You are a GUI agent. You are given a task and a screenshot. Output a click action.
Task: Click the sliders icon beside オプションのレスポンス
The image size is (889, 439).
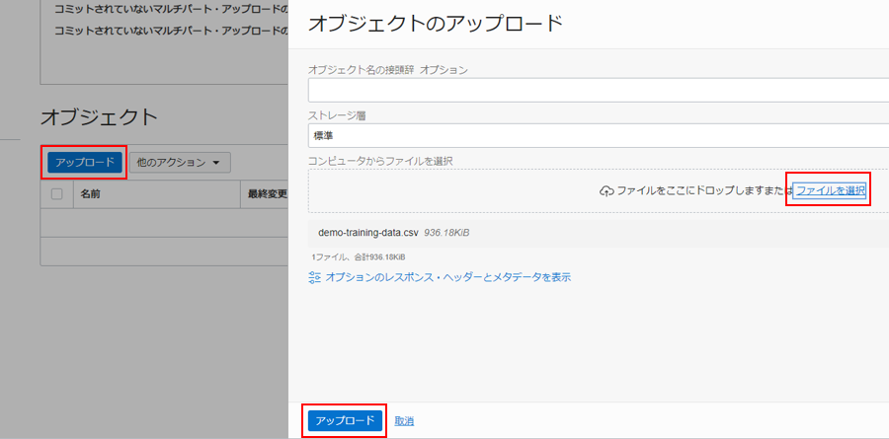click(315, 277)
